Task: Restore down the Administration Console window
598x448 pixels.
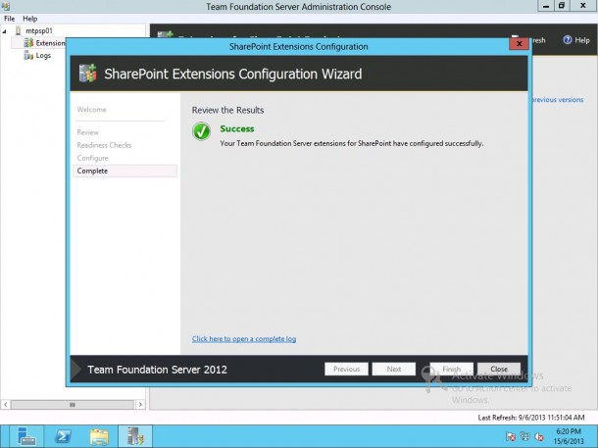Action: [x=562, y=6]
